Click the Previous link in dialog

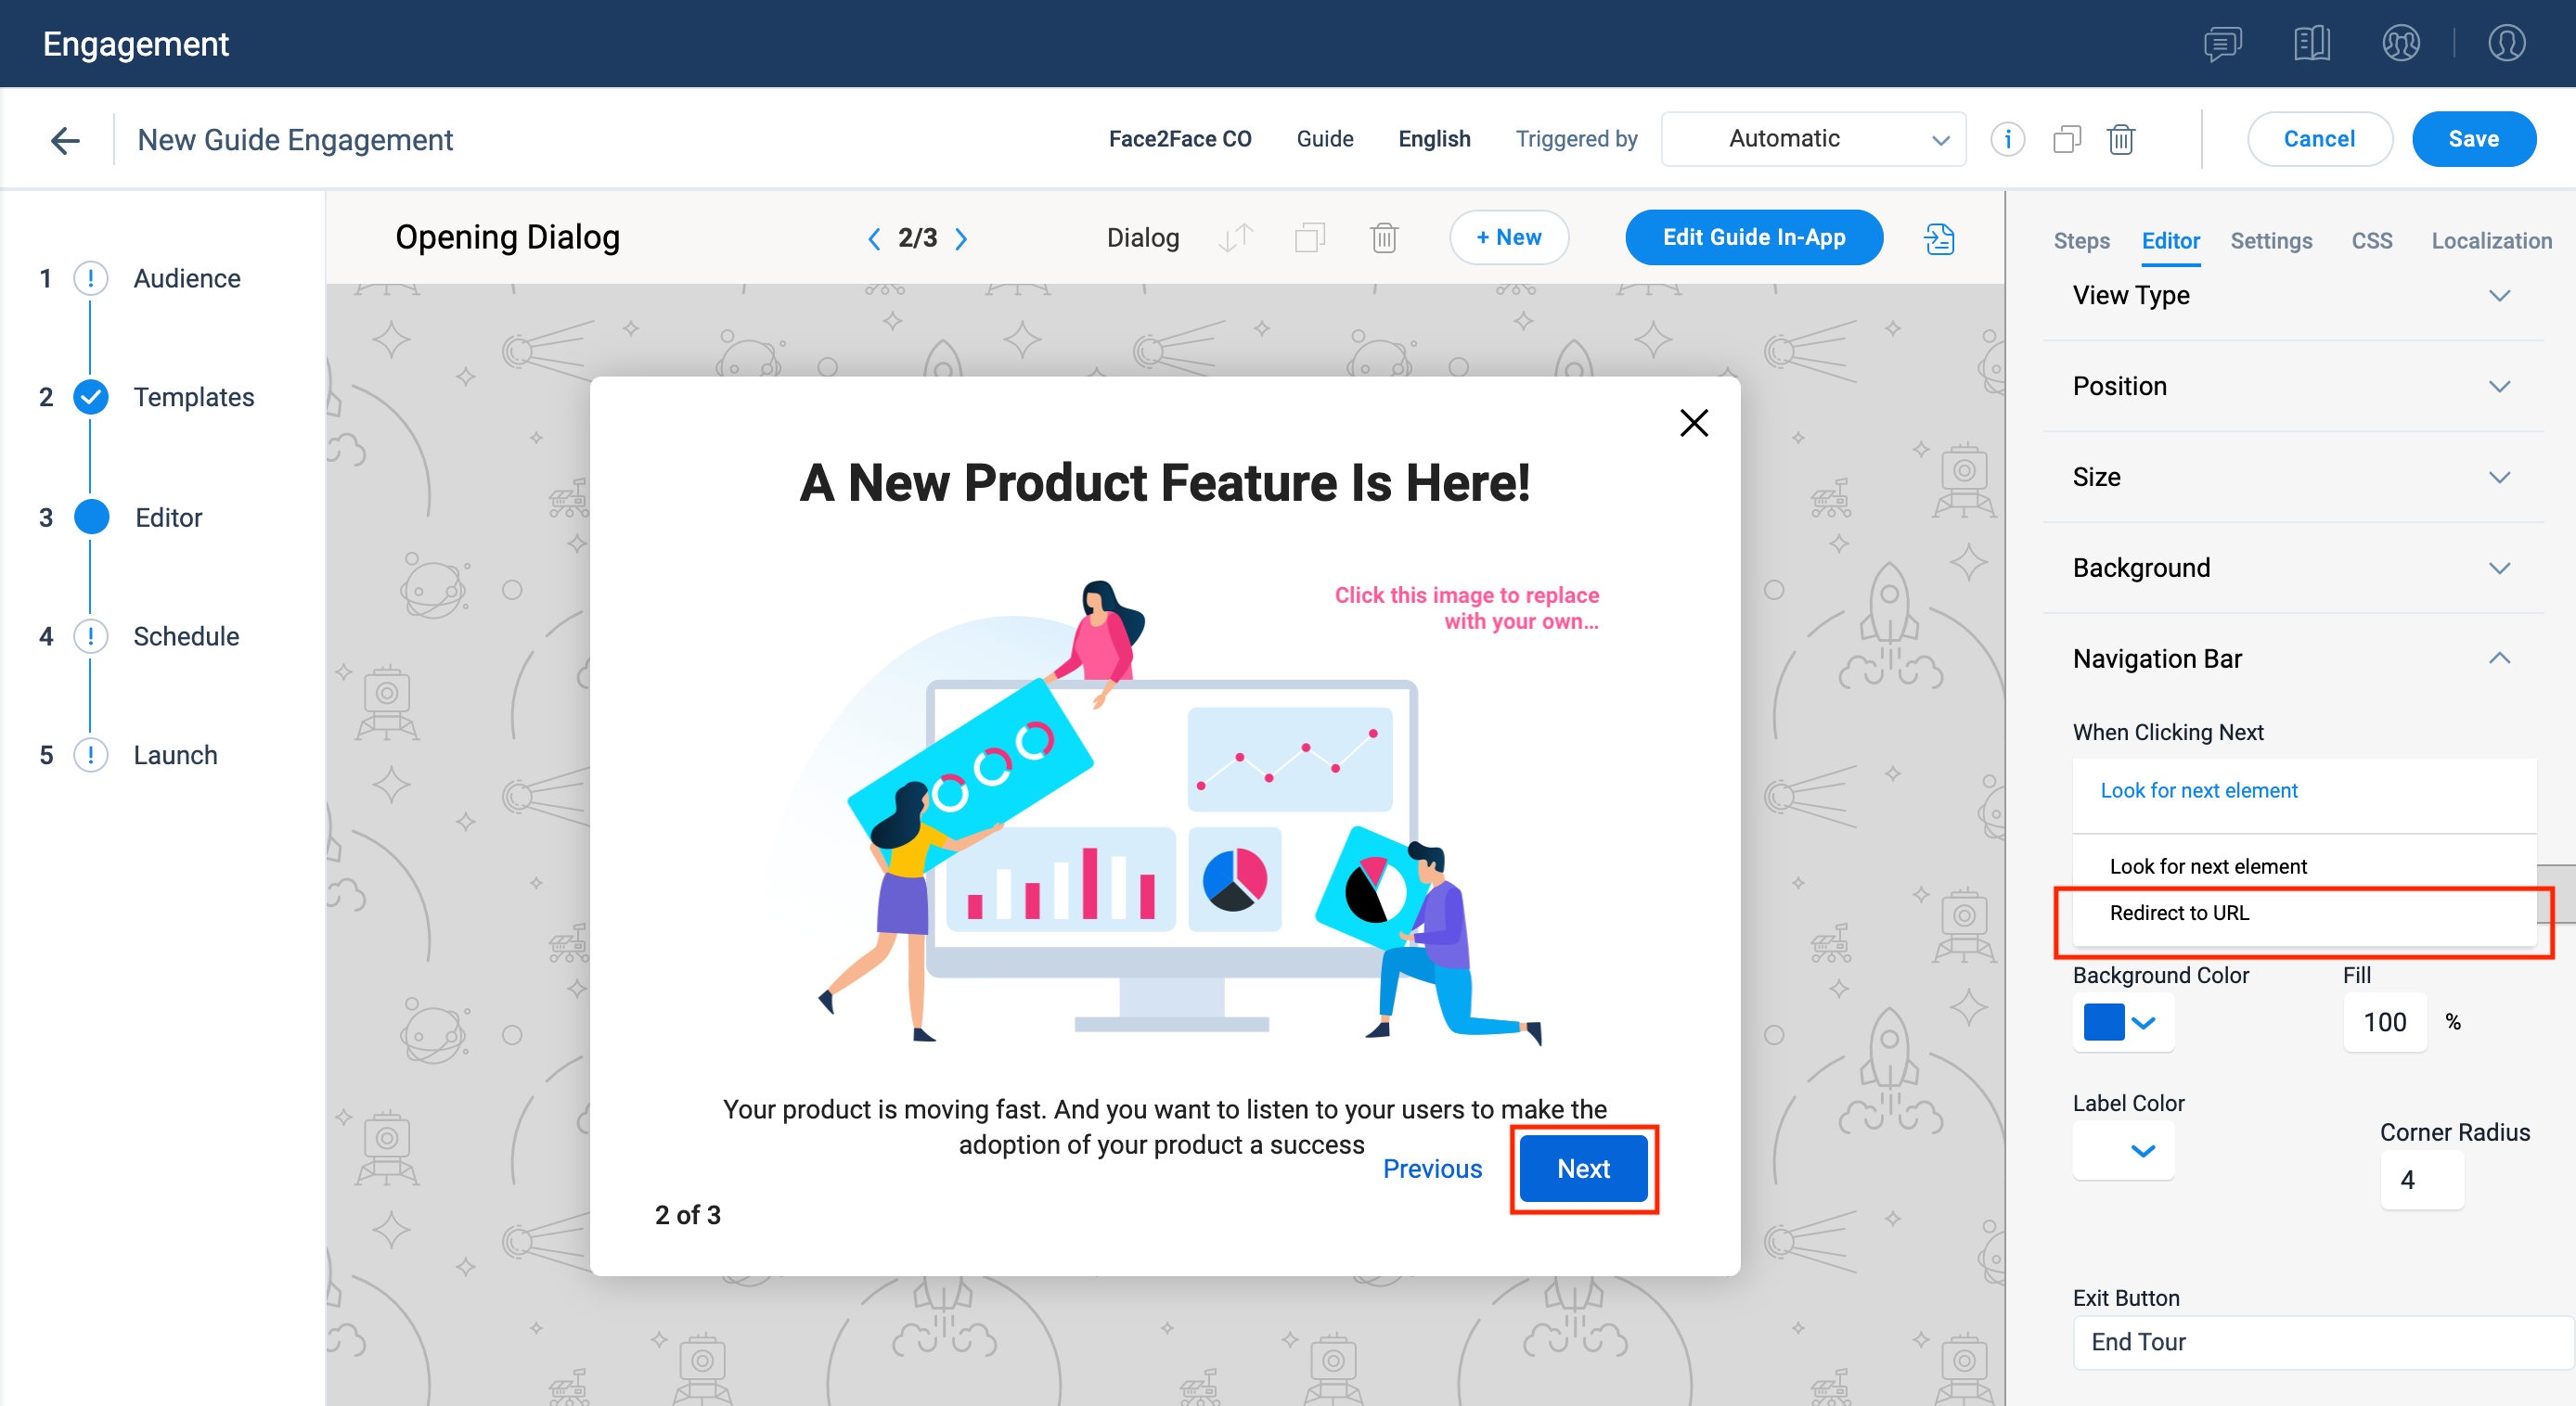point(1432,1169)
